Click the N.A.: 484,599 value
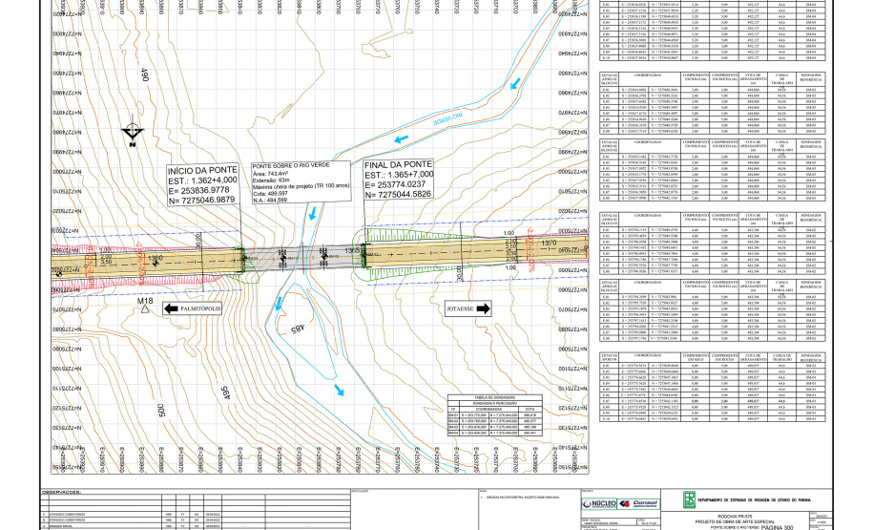The height and width of the screenshot is (530, 873). tap(270, 201)
